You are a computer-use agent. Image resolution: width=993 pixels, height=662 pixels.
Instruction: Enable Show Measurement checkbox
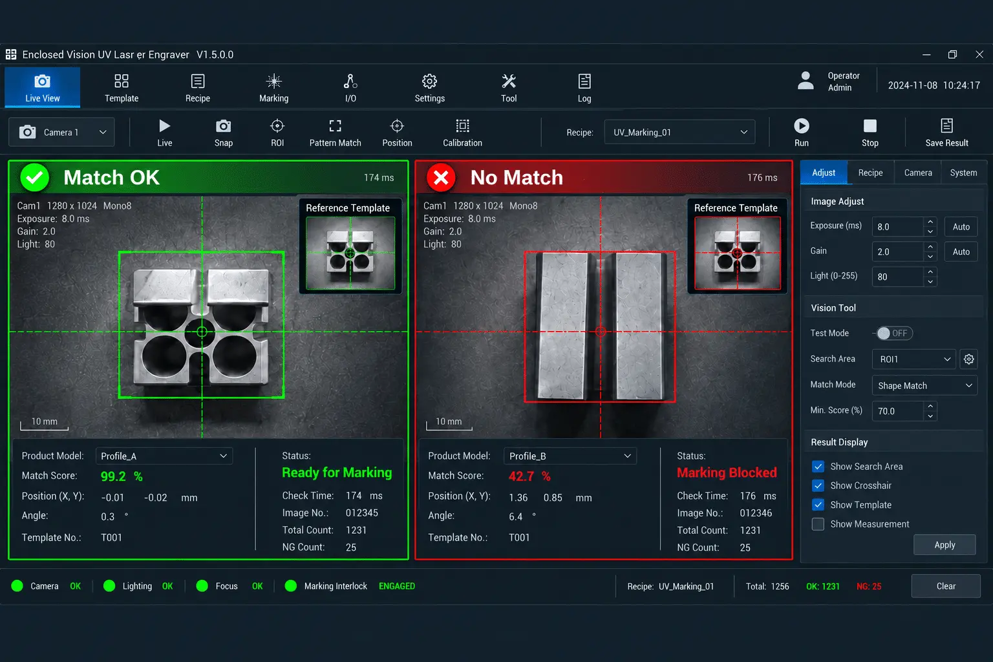tap(818, 524)
